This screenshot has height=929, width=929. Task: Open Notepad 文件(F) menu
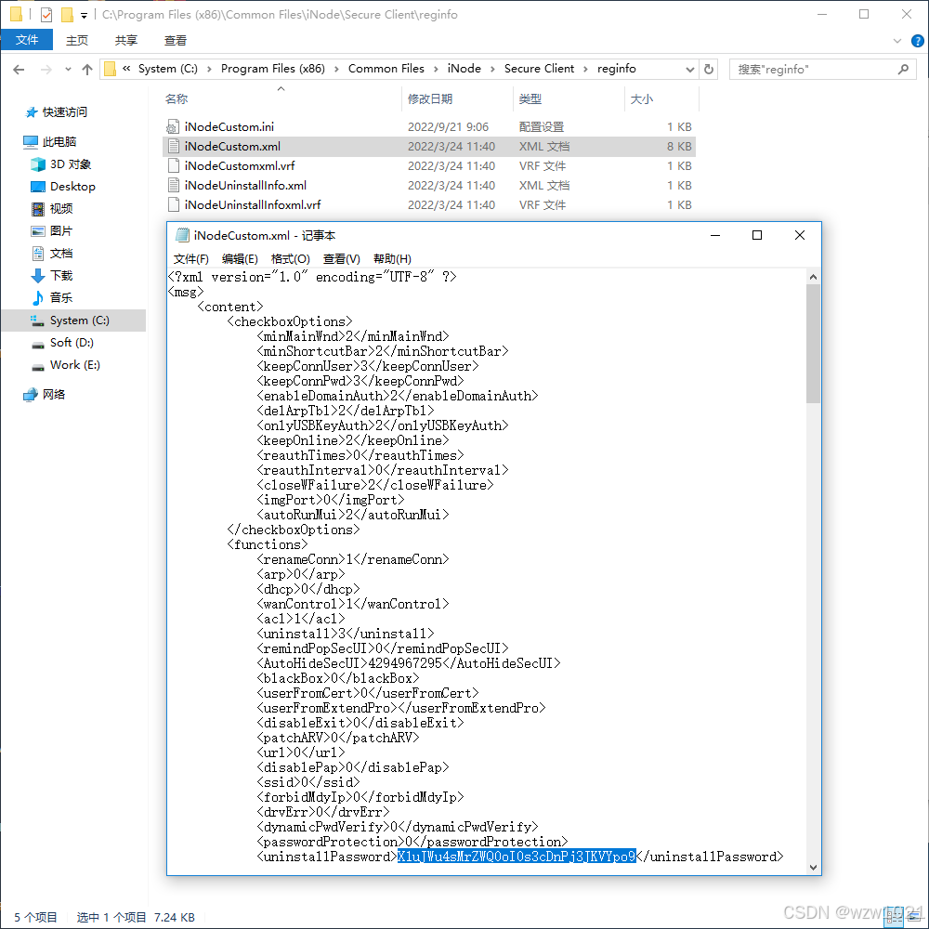tap(190, 259)
